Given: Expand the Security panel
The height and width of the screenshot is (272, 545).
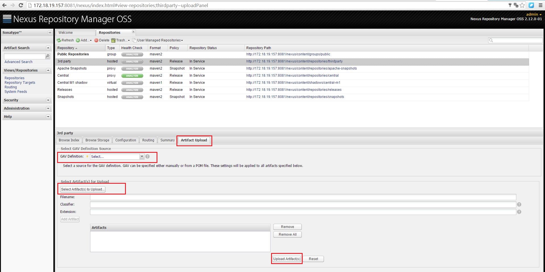Looking at the screenshot, I should tap(48, 100).
